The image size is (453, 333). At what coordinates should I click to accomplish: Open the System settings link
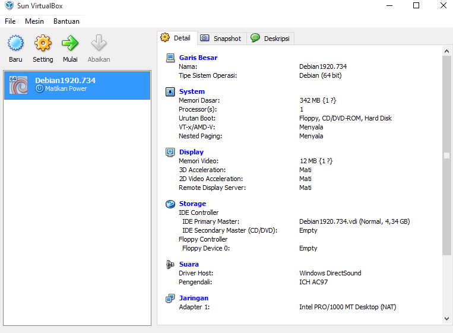(x=192, y=91)
